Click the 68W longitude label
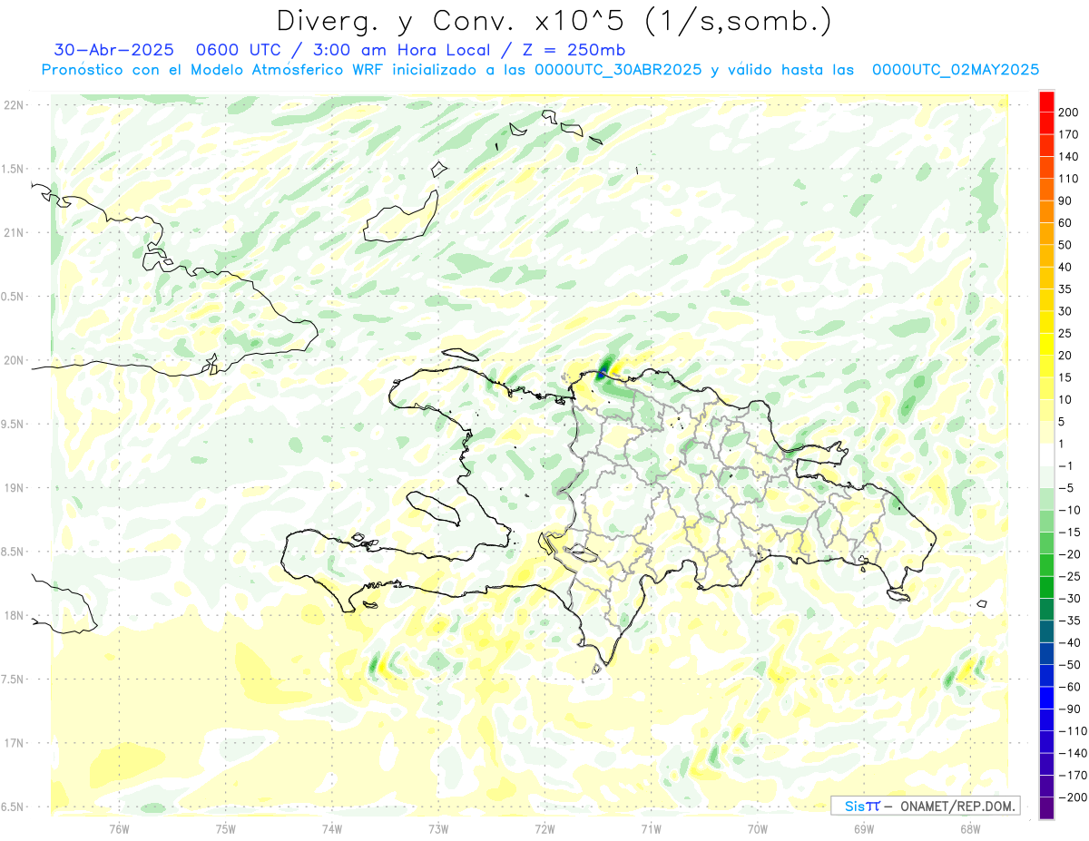Image resolution: width=1089 pixels, height=841 pixels. [970, 828]
